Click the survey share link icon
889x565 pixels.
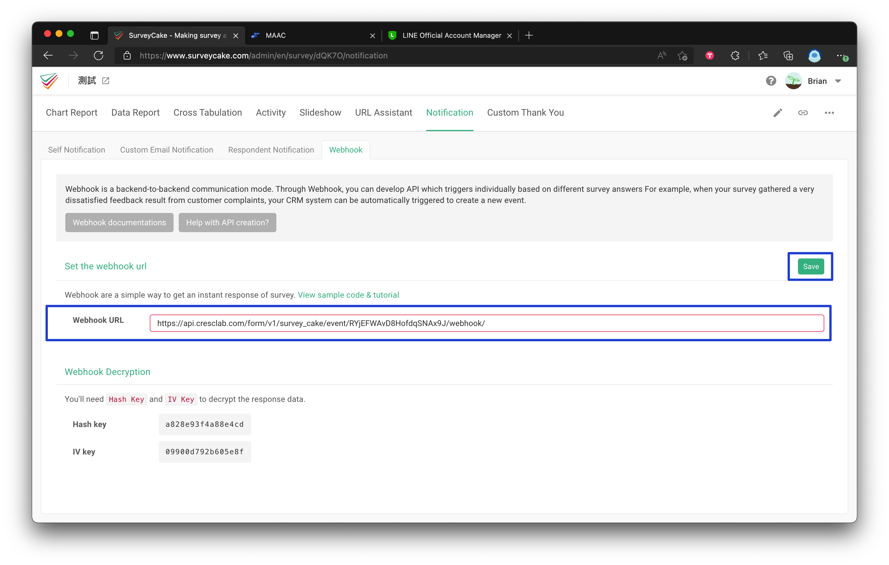(x=803, y=112)
